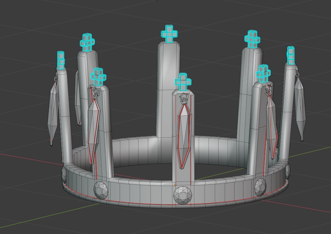Select the cyan cross atop the far-left thin pillar
The image size is (331, 234).
(x=61, y=60)
